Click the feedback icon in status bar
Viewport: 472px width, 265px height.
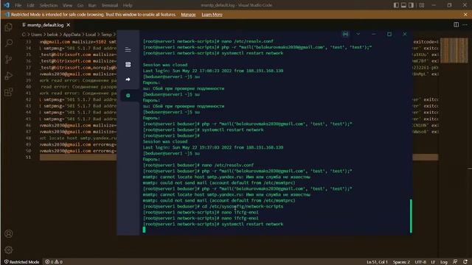pos(455,262)
